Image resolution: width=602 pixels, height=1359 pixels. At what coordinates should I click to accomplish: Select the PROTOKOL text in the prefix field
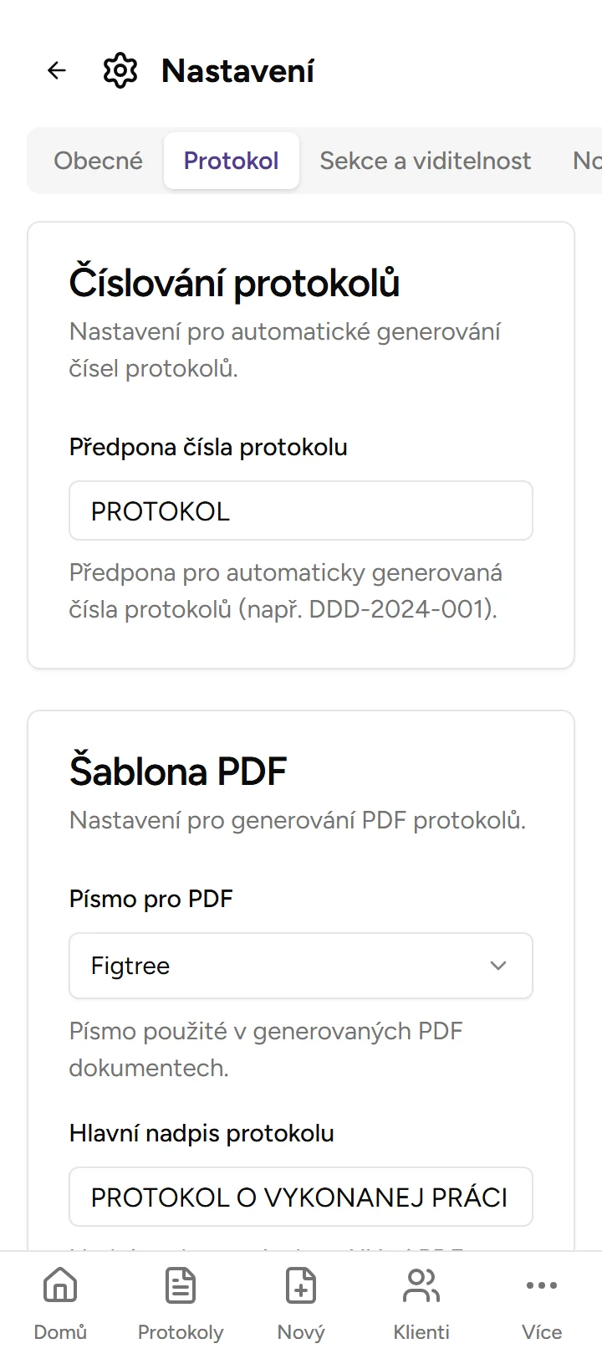161,510
